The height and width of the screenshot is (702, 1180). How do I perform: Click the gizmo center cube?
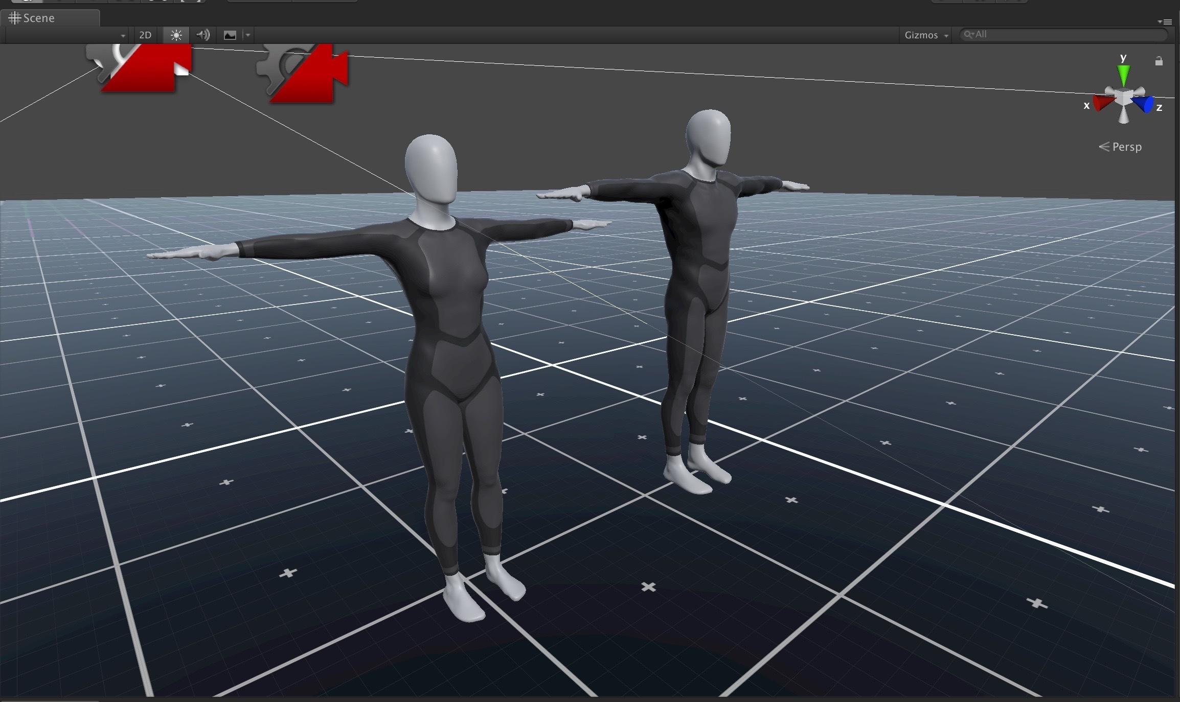click(1123, 97)
